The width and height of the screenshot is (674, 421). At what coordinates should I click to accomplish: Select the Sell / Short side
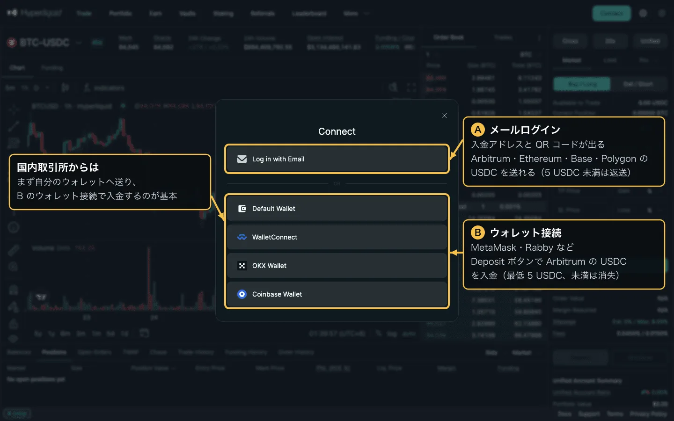click(x=638, y=84)
